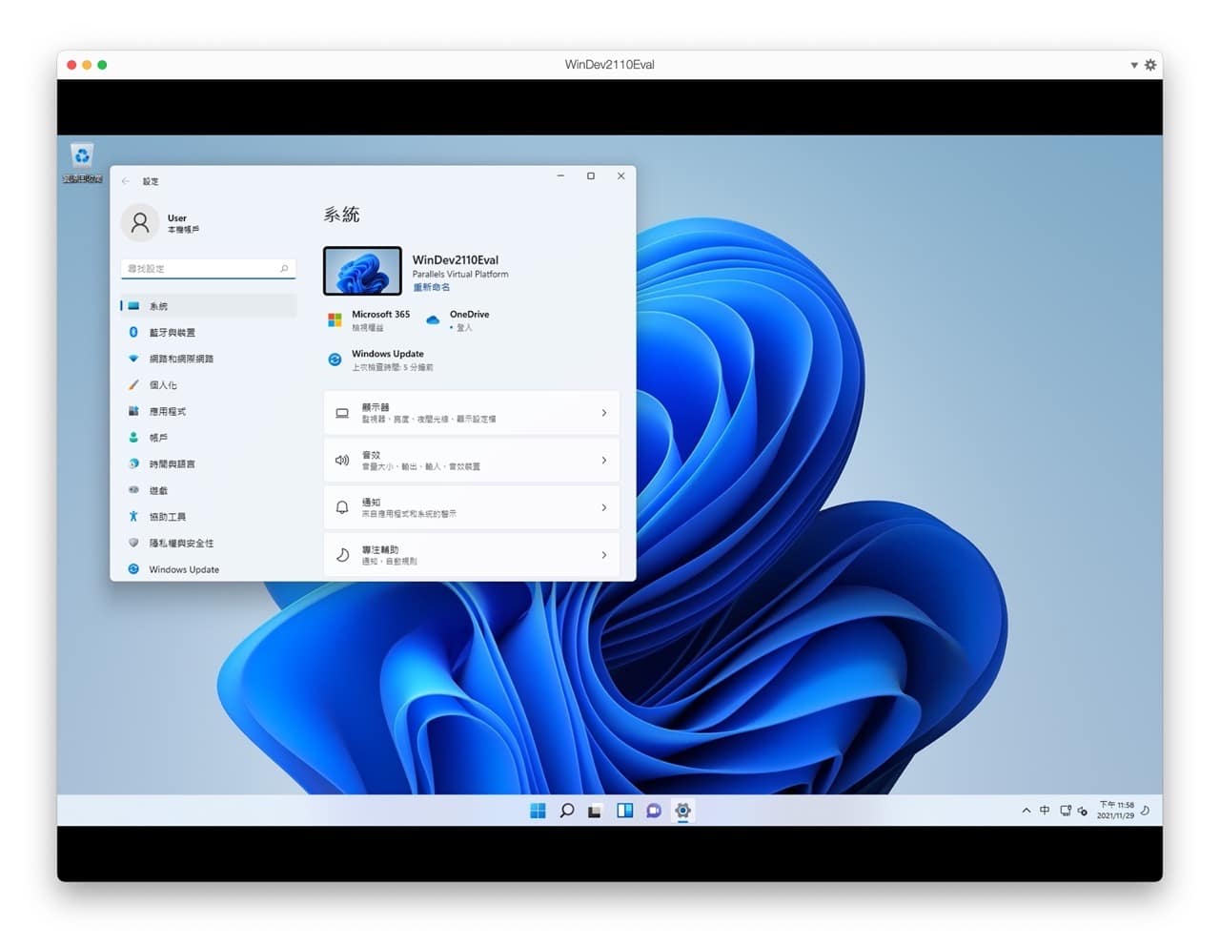Expand the 音效 row chevron
The image size is (1220, 946).
click(604, 461)
